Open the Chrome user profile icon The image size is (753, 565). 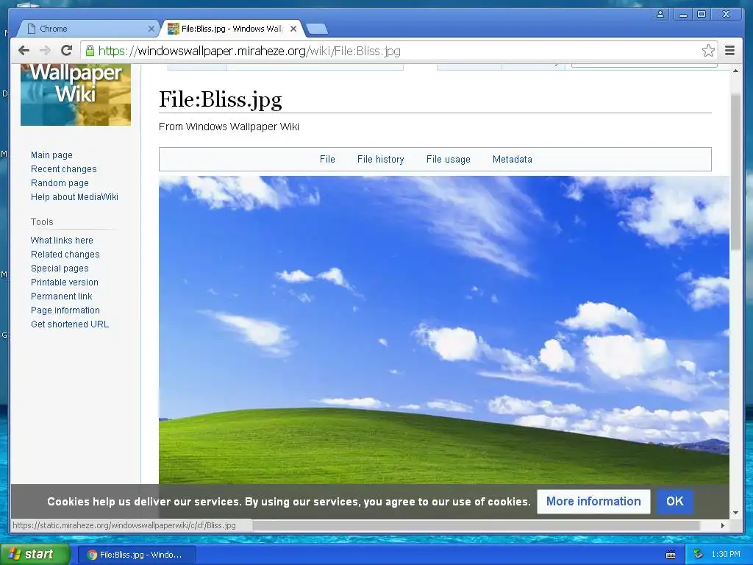pos(660,15)
